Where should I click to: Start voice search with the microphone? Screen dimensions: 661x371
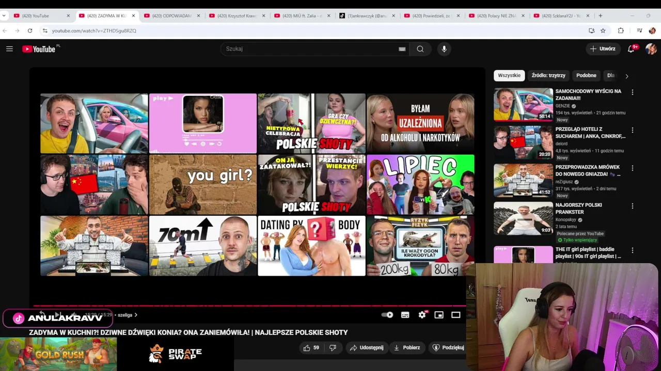[444, 49]
